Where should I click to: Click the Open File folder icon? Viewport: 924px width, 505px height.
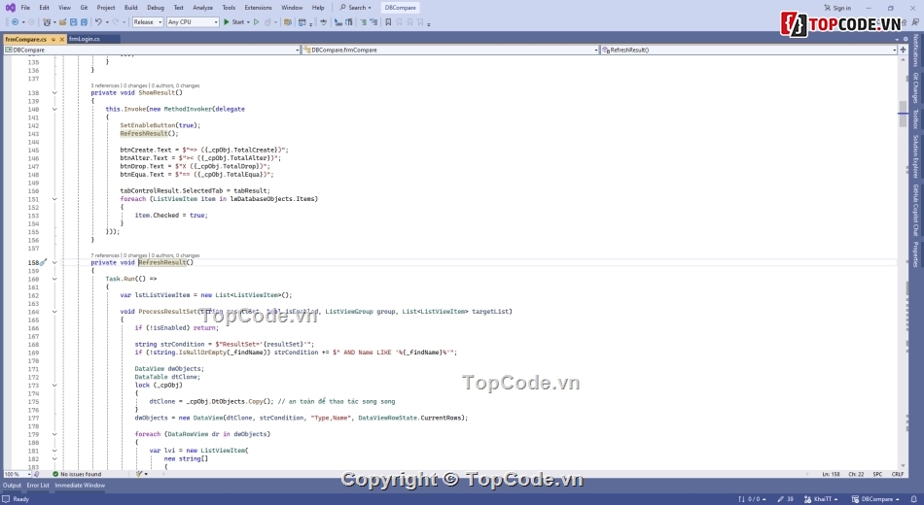pyautogui.click(x=62, y=21)
